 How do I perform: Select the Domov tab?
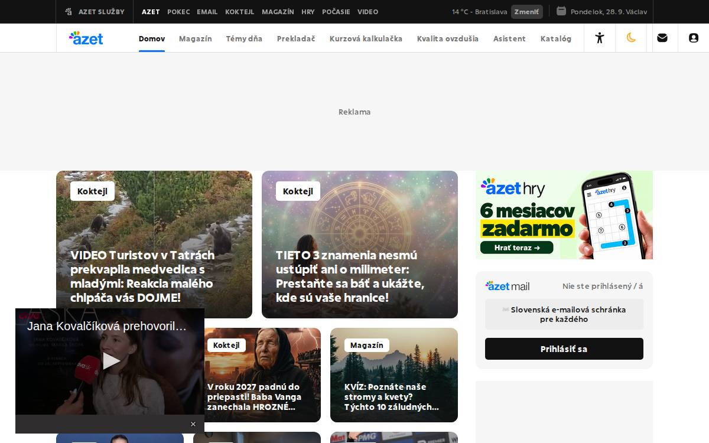click(x=152, y=38)
